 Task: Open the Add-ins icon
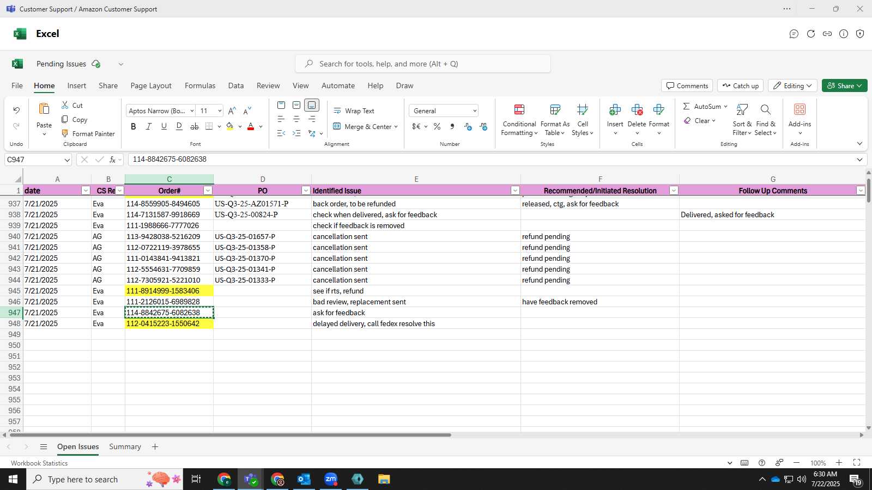tap(800, 109)
